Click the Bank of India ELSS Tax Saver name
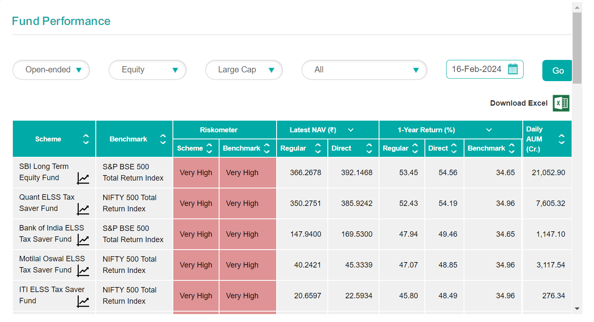 (x=52, y=233)
